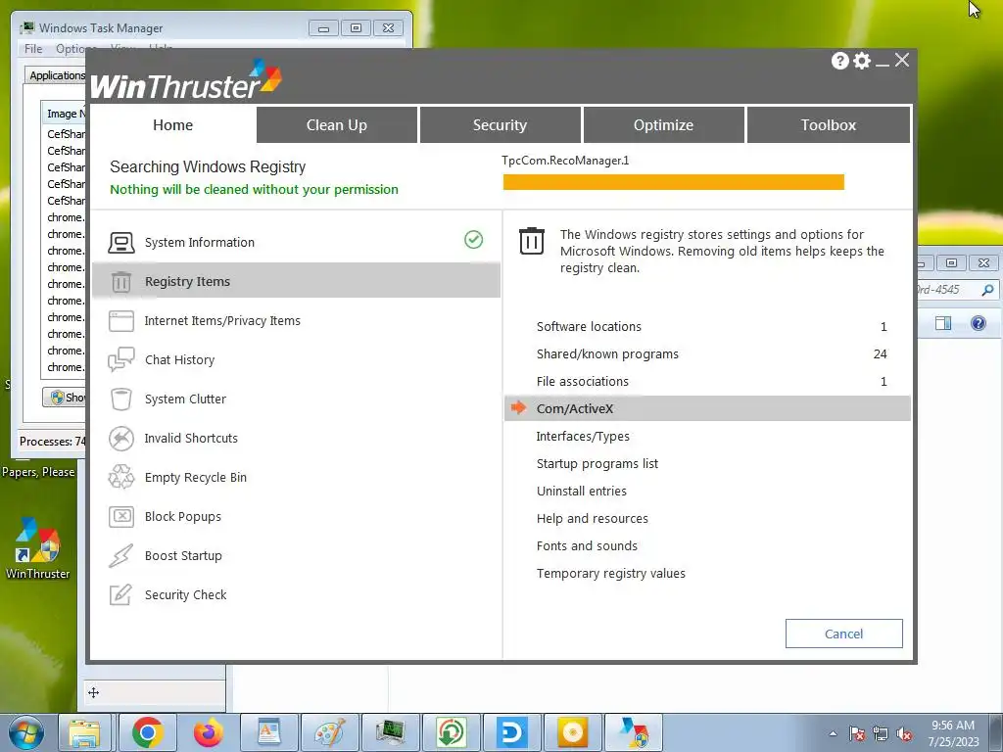Click the Image Name column header in Task Manager
This screenshot has width=1003, height=752.
(x=65, y=114)
